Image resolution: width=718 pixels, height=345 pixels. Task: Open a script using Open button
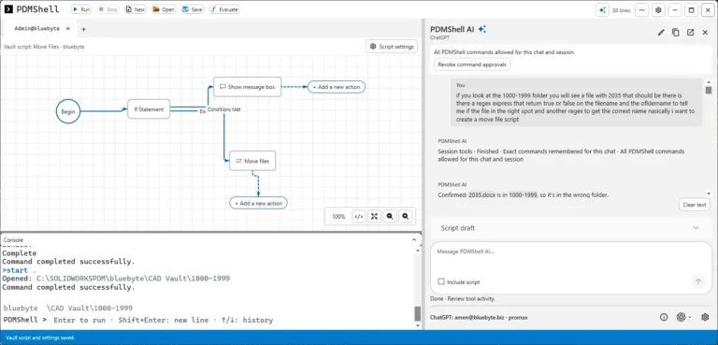tap(164, 9)
